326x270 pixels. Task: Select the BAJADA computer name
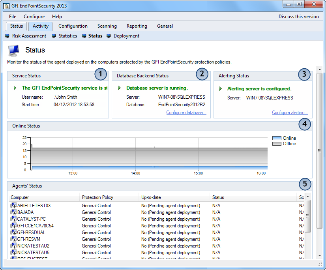click(25, 212)
